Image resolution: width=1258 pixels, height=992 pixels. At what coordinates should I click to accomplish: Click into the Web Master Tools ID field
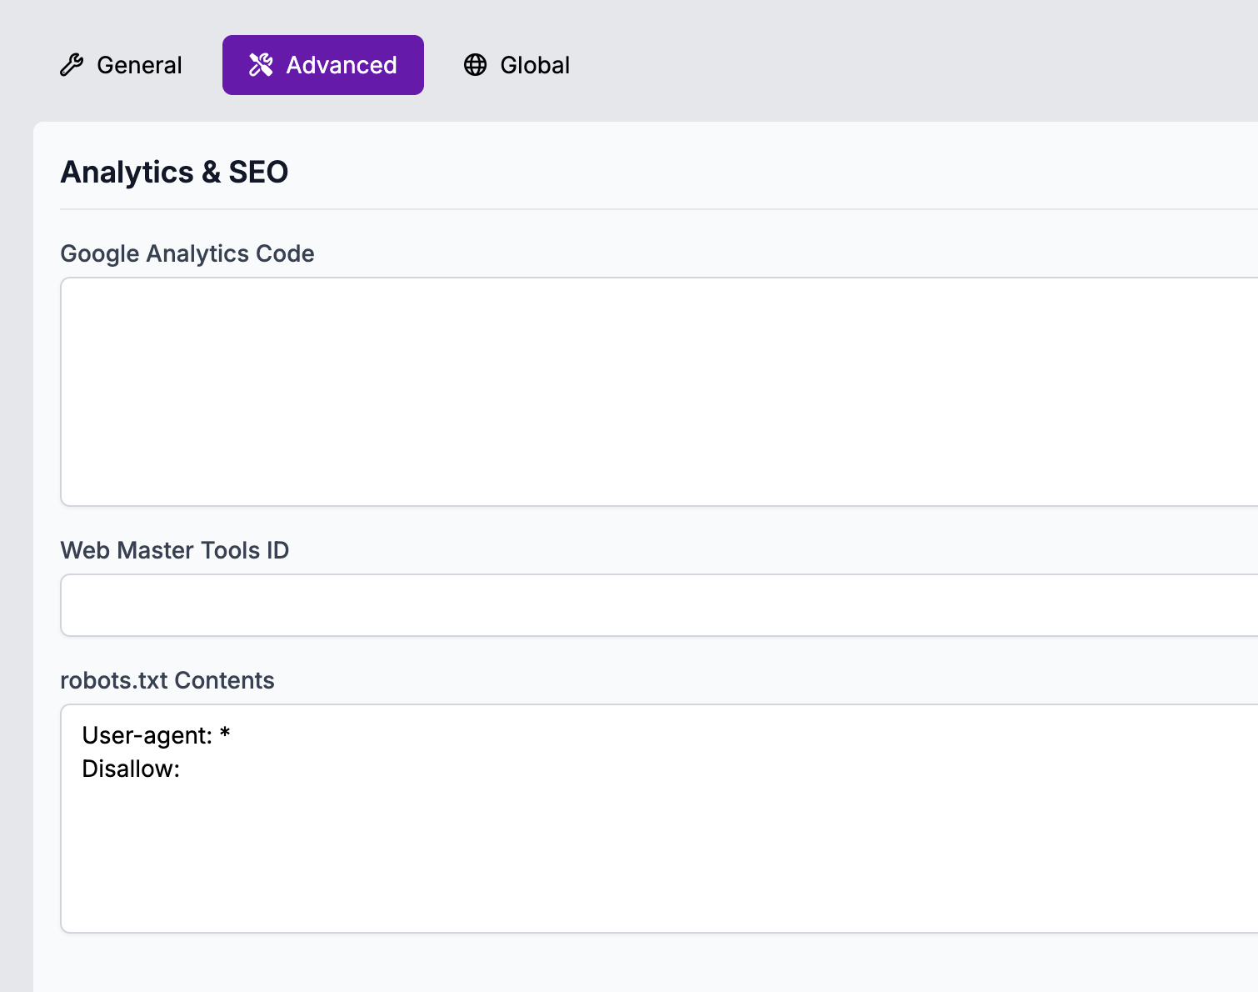[x=658, y=605]
